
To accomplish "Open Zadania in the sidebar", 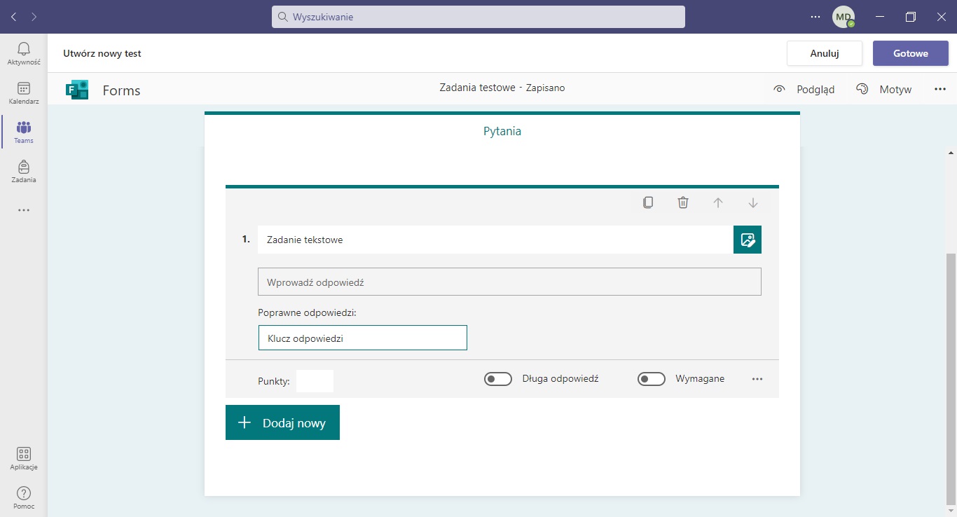I will click(x=24, y=171).
